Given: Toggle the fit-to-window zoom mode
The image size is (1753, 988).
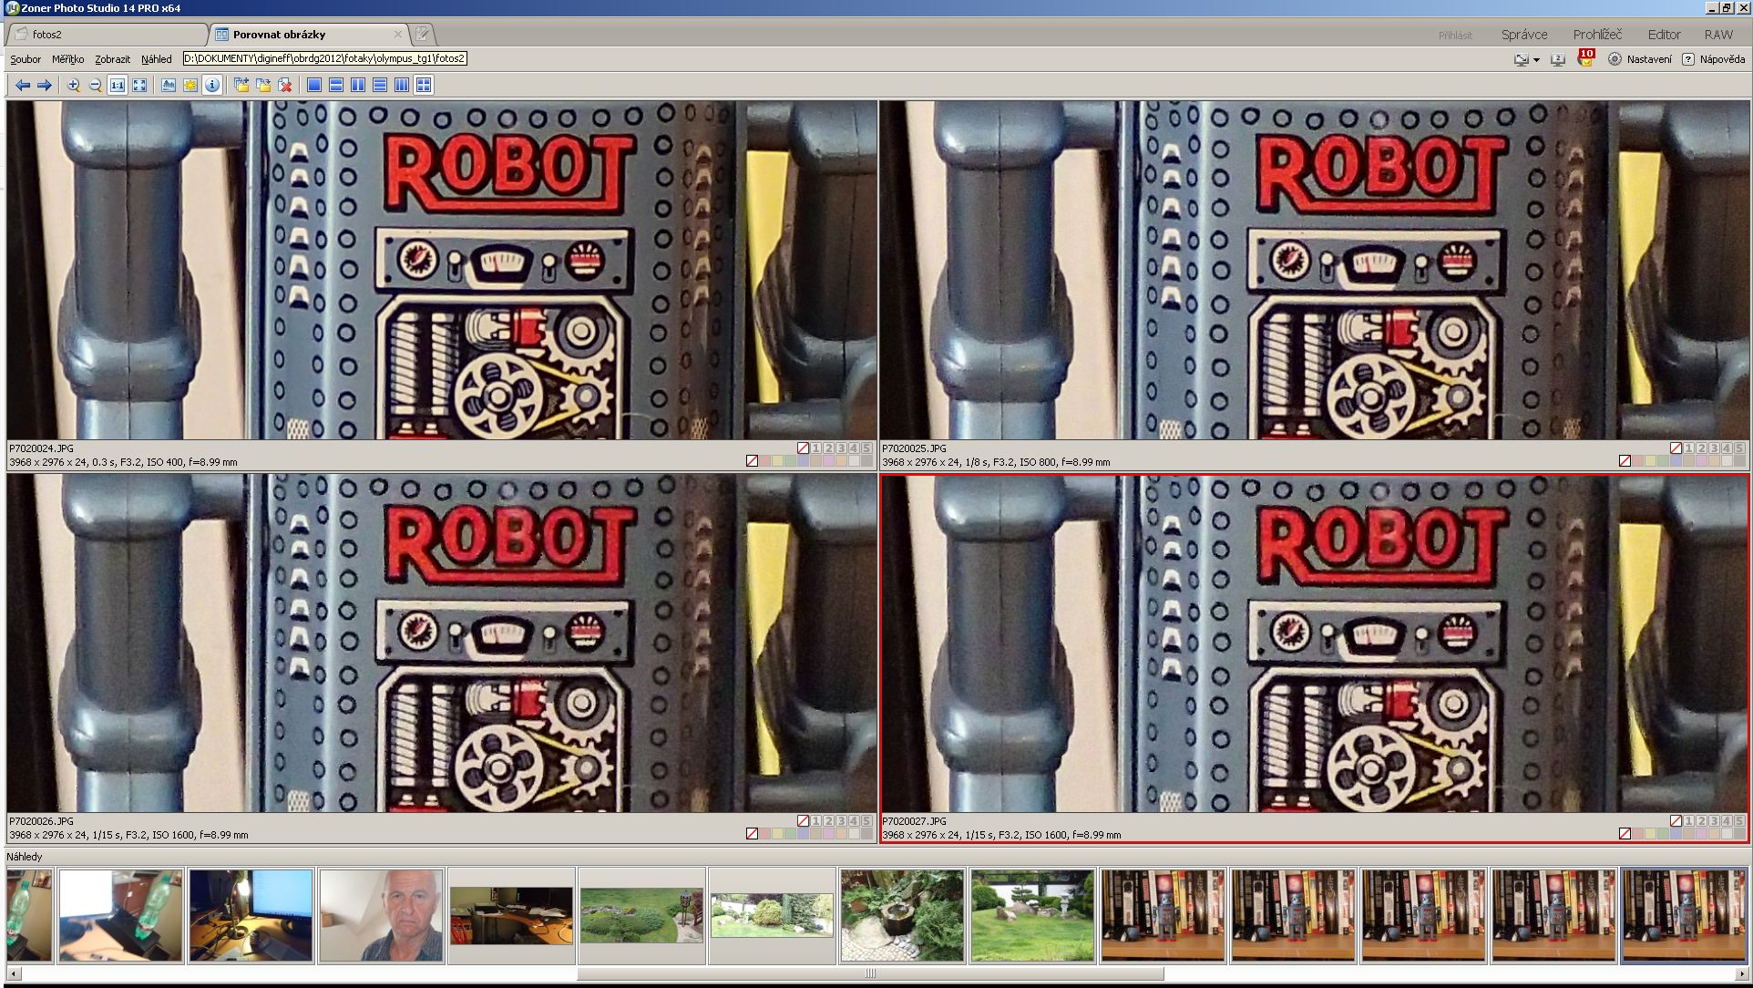Looking at the screenshot, I should pyautogui.click(x=139, y=85).
